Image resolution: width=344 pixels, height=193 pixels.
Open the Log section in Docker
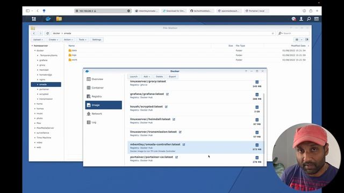[x=104, y=122]
